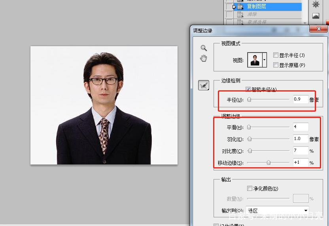Toggle the checkbox left of 复制图层 step

[x=229, y=7]
